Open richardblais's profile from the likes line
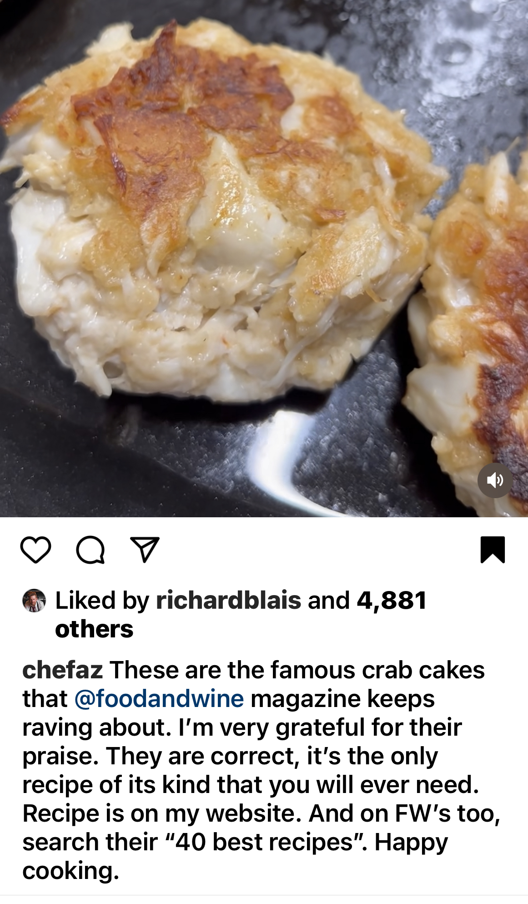Image resolution: width=528 pixels, height=904 pixels. [228, 600]
